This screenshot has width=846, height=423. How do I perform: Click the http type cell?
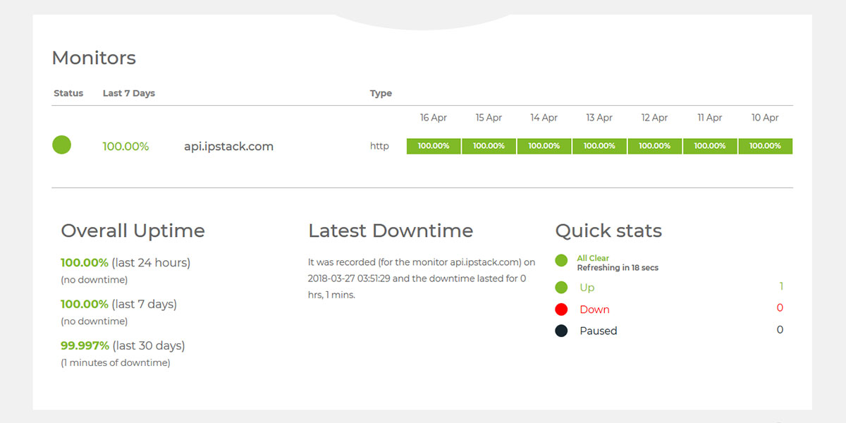click(x=379, y=147)
